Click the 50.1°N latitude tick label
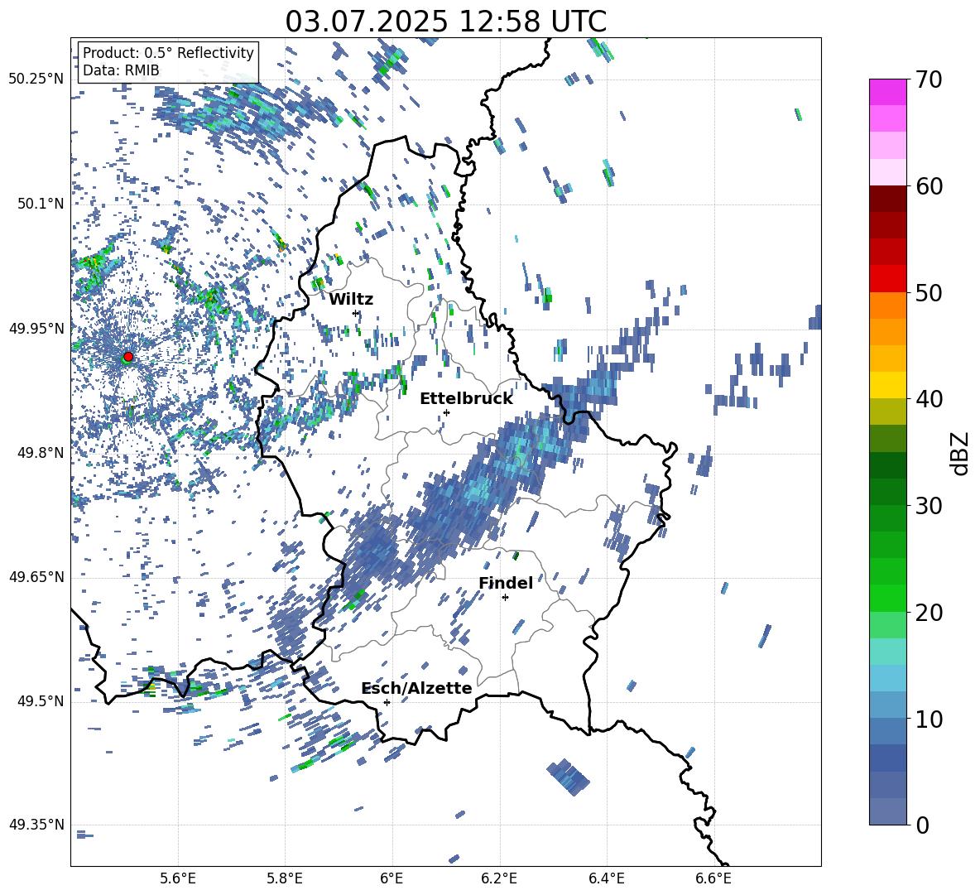 (x=40, y=204)
